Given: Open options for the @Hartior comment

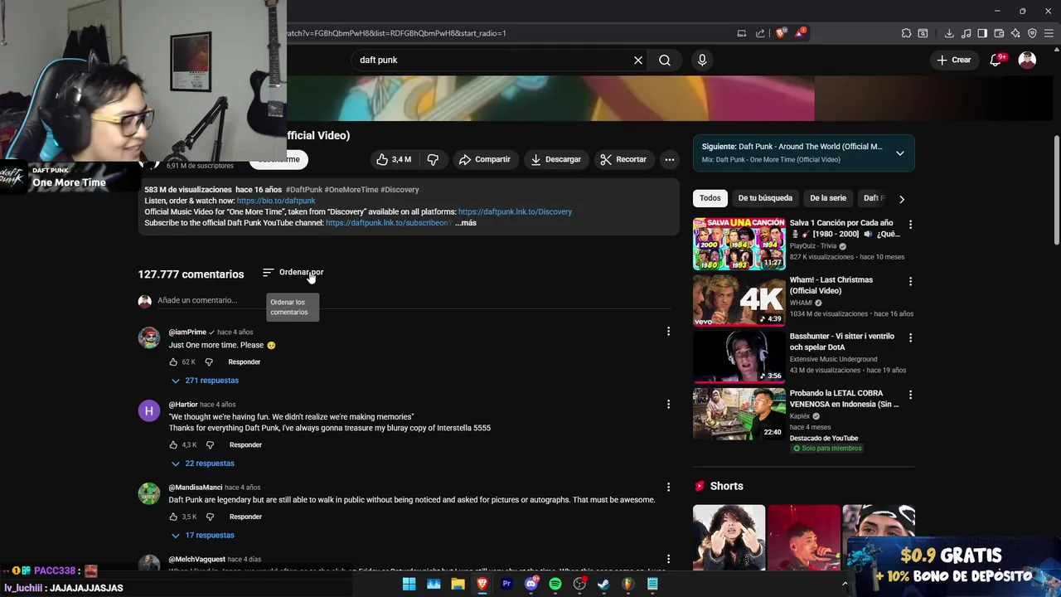Looking at the screenshot, I should pos(668,405).
